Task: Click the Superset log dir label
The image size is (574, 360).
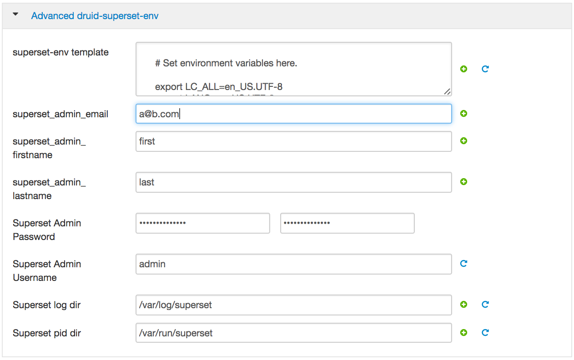Action: tap(46, 305)
